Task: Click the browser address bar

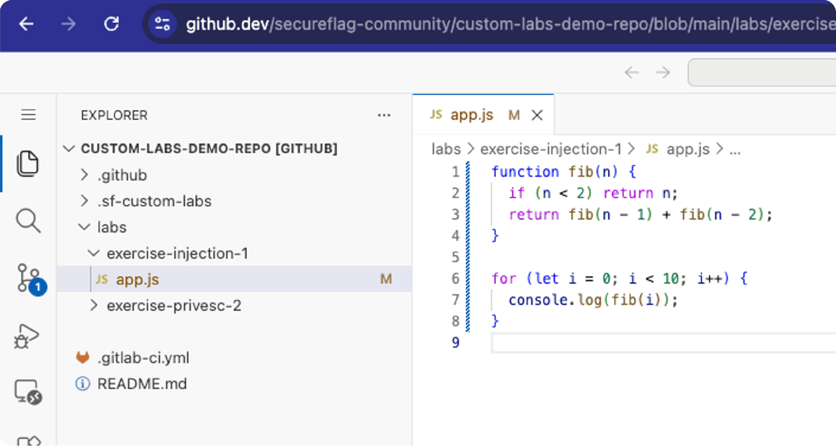Action: tap(487, 24)
